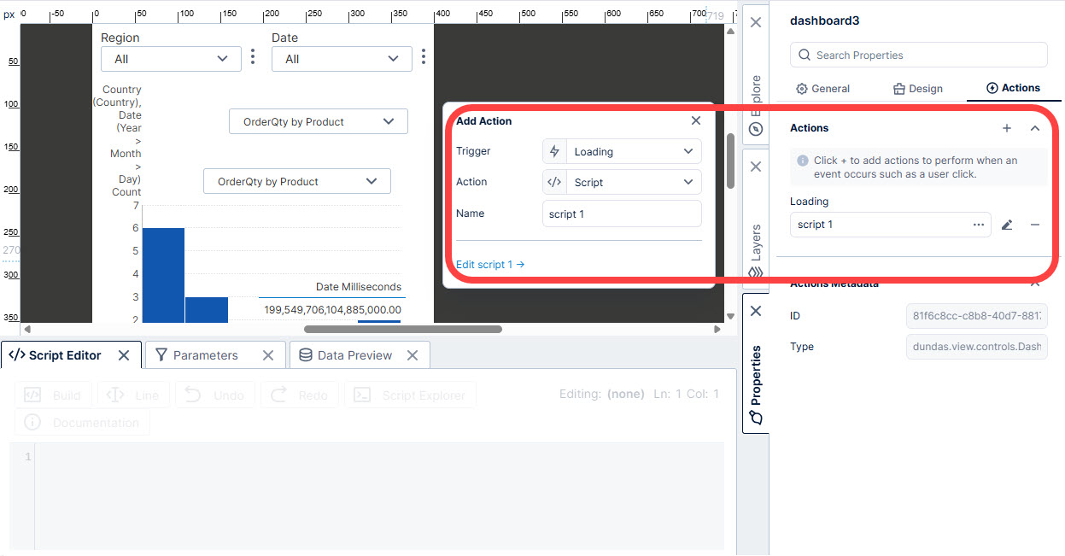Click the Documentation button
This screenshot has height=556, width=1065.
[x=81, y=422]
